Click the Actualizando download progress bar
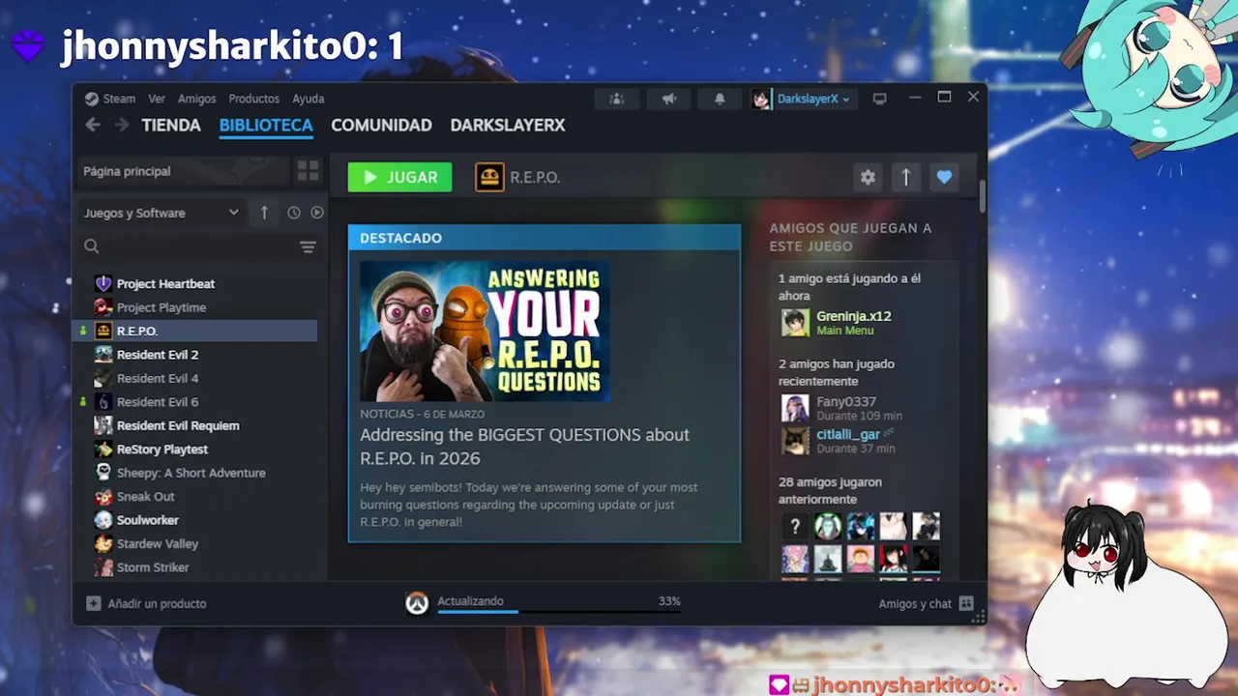Viewport: 1238px width, 696px height. pyautogui.click(x=559, y=611)
